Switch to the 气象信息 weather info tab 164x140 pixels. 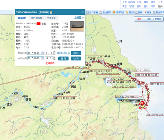51,18
